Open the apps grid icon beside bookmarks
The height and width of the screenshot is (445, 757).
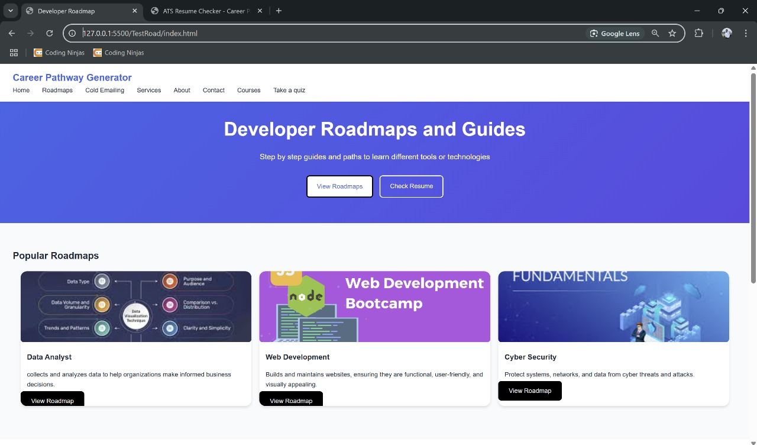coord(14,53)
